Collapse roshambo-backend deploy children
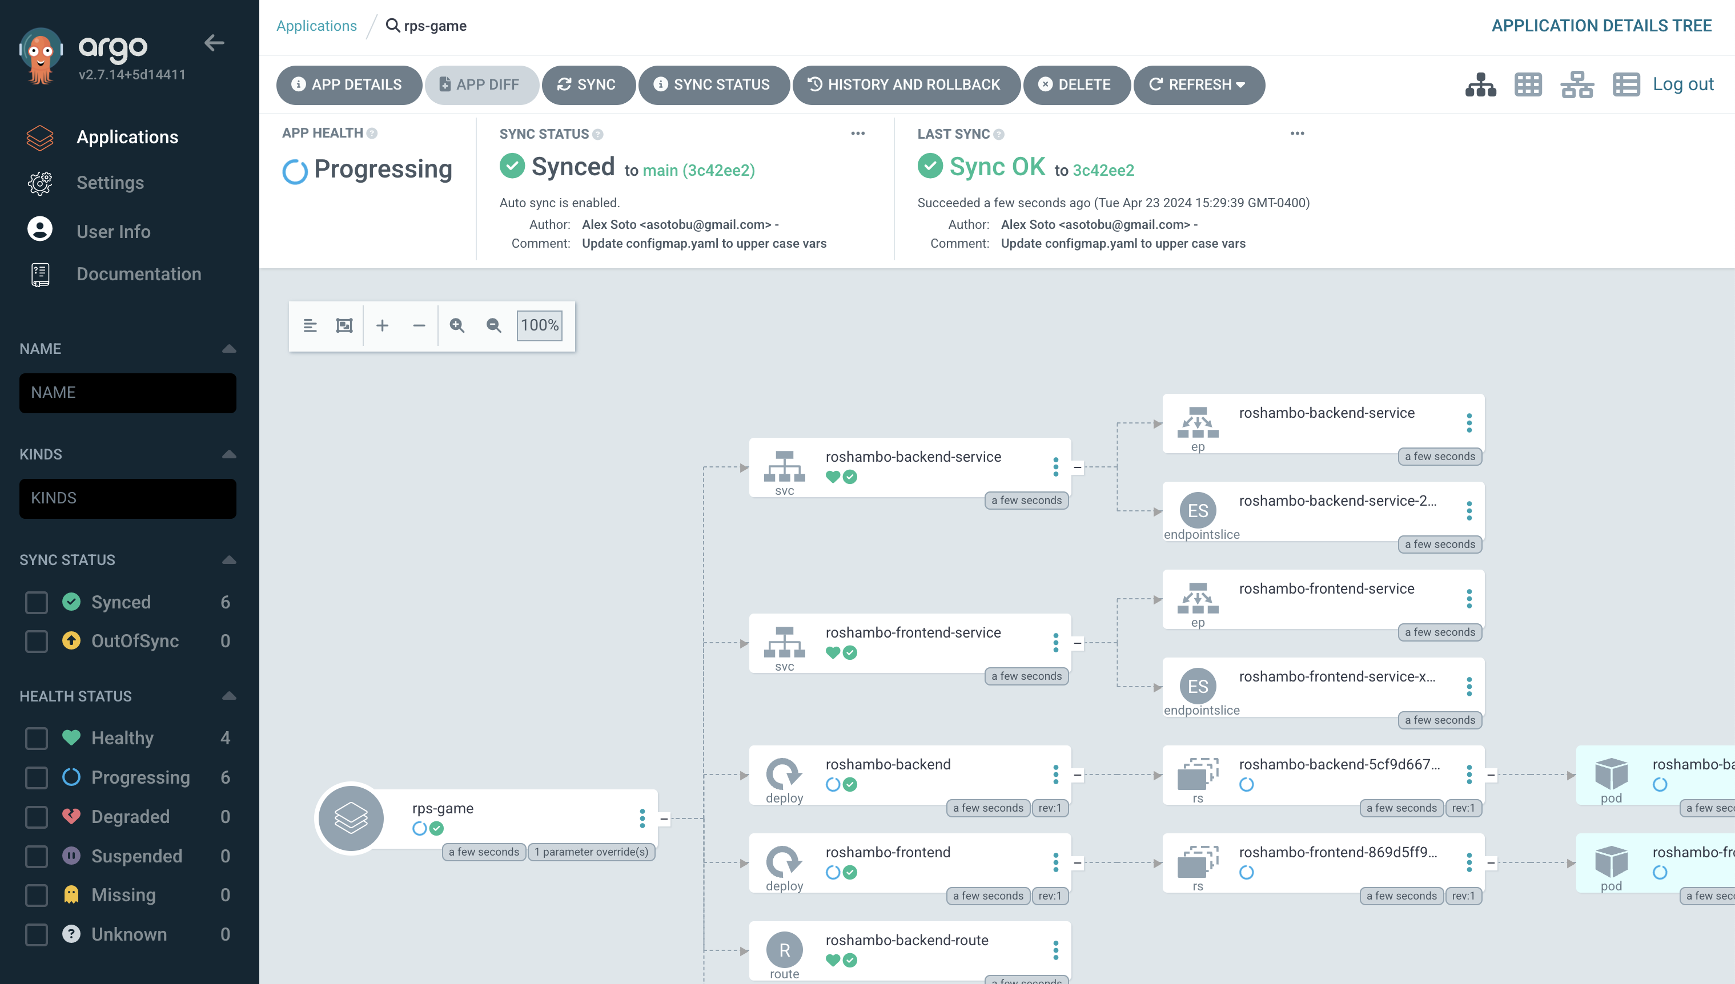The width and height of the screenshot is (1735, 984). click(1077, 775)
